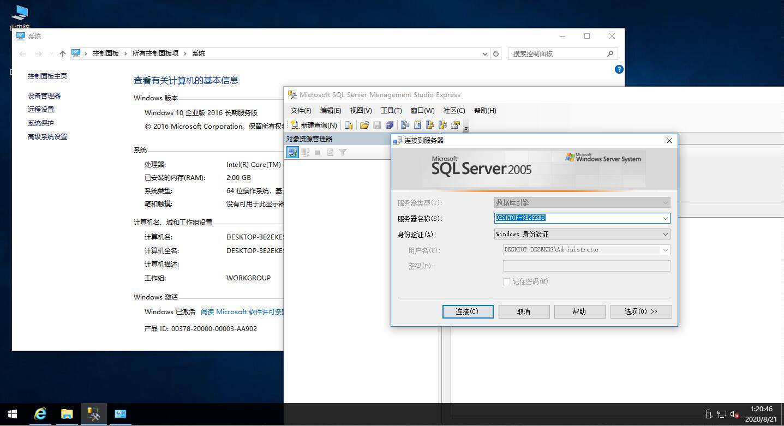Open File Explorer from the taskbar

click(x=67, y=415)
